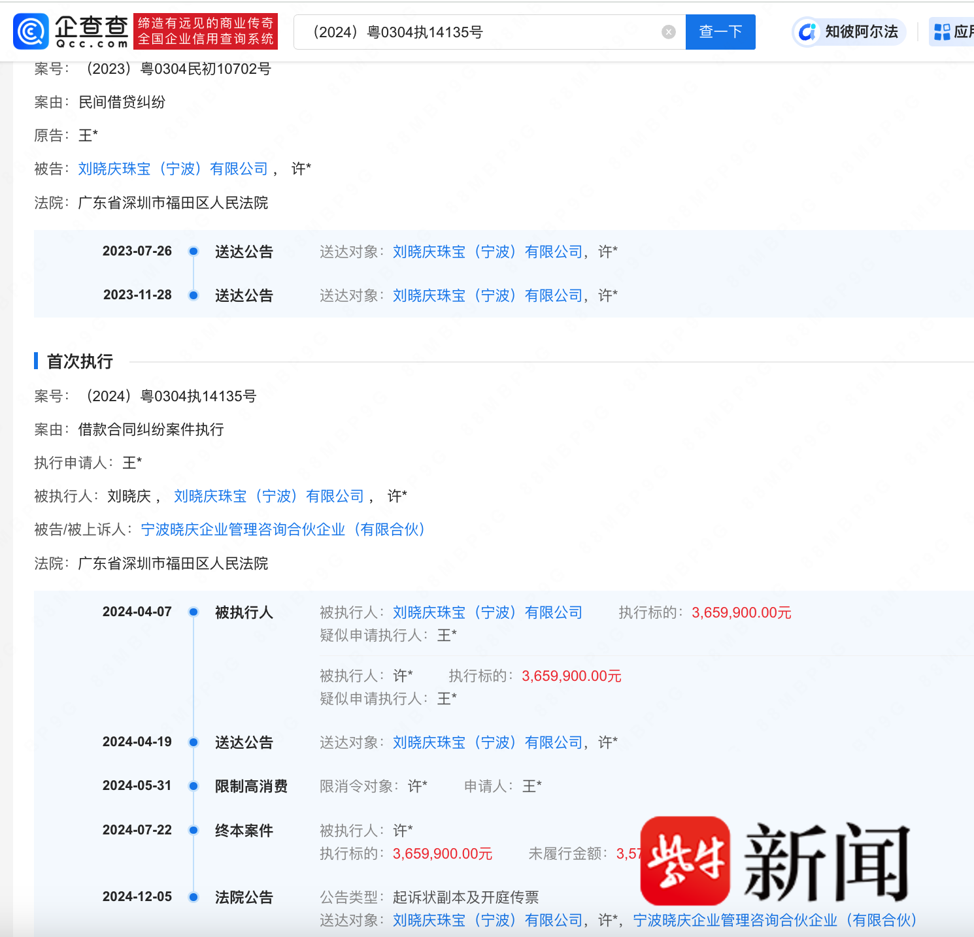Open company link in 2023-07-26 送达公告 row
Viewport: 974px width, 937px height.
[488, 252]
